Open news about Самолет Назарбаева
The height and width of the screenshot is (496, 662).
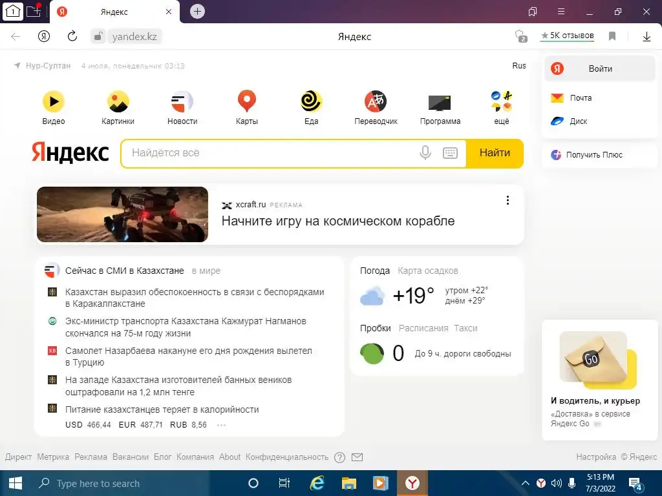(x=188, y=356)
